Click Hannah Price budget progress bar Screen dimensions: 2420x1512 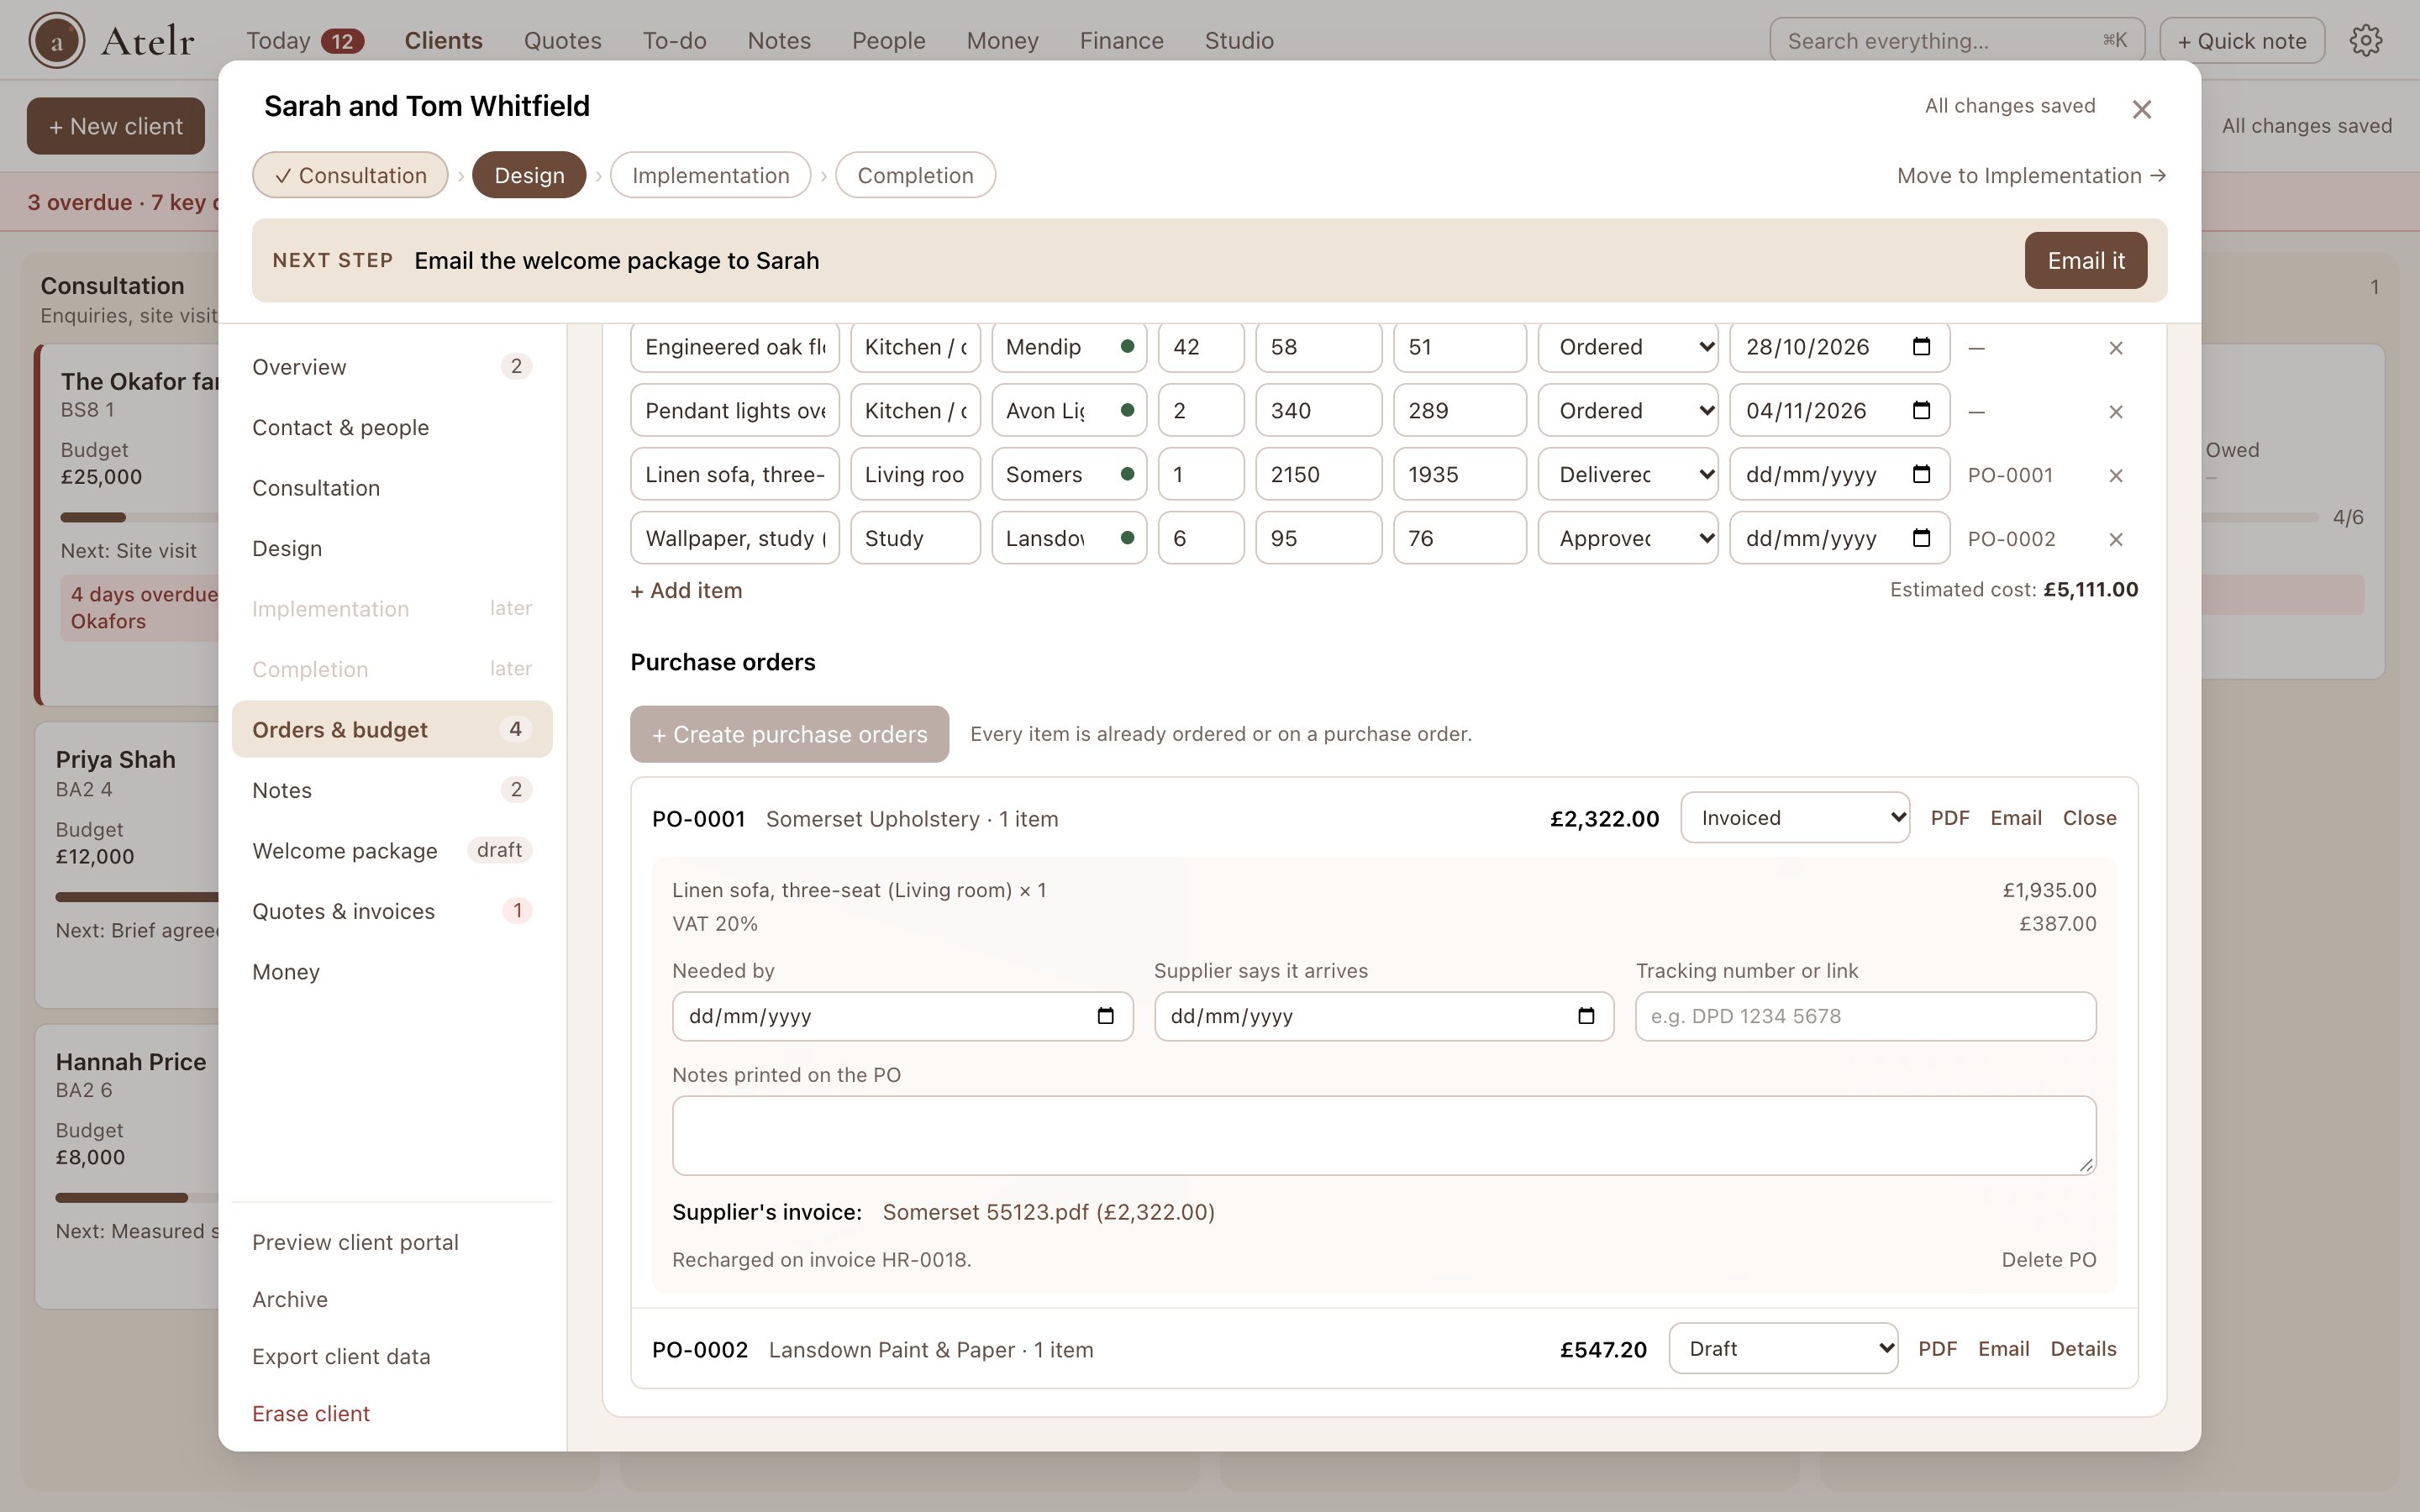137,1198
